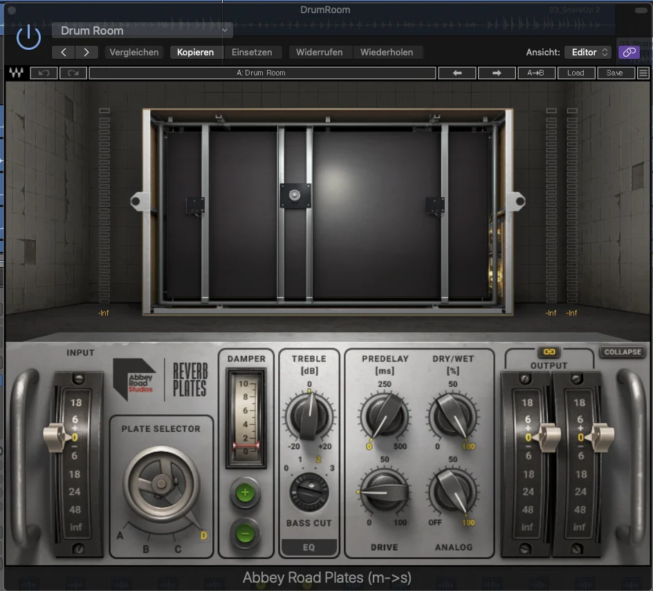The width and height of the screenshot is (653, 591).
Task: Open the A: Drum Room preset field
Action: tap(262, 73)
